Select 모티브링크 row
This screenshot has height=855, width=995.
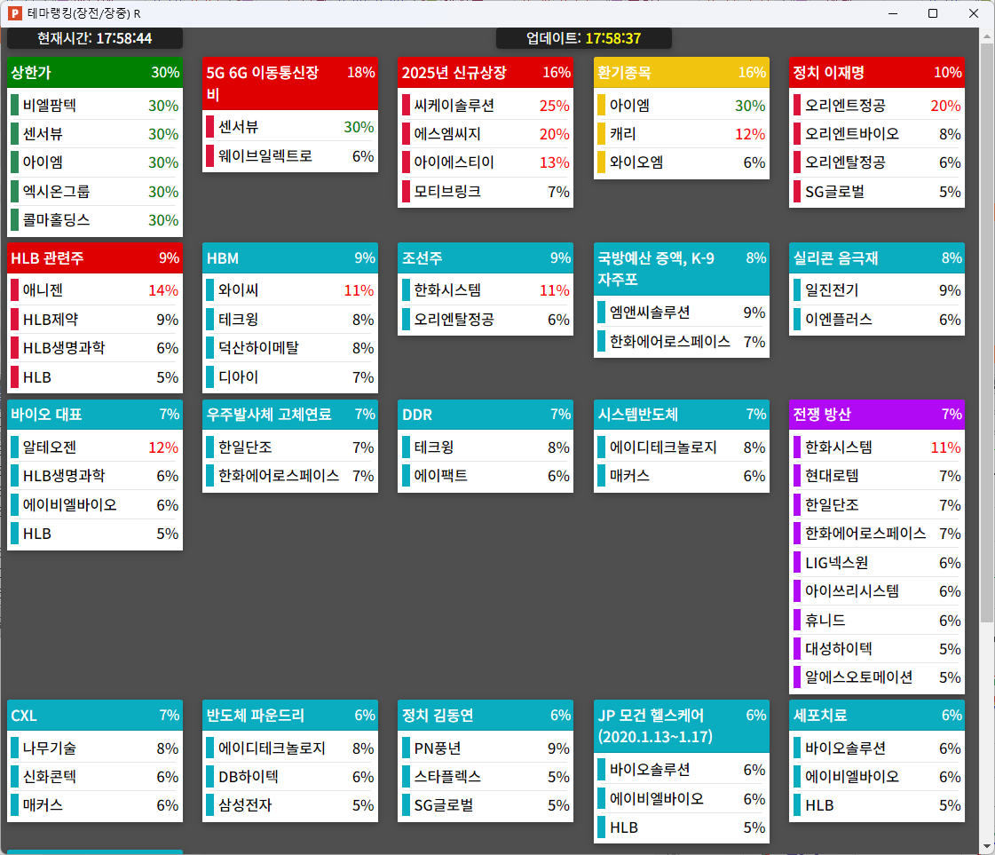(486, 192)
